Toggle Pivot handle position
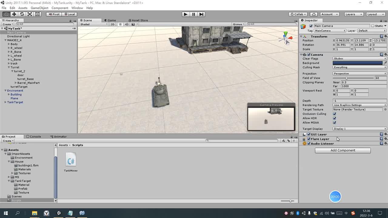The height and width of the screenshot is (218, 388). coord(54,14)
